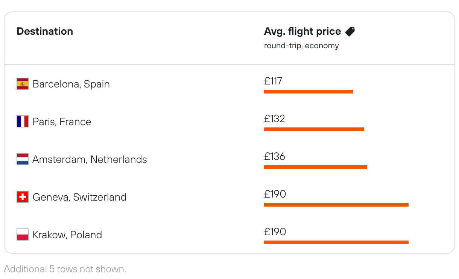Open the Amsterdam, Netherlands destination
Screen dimensions: 459x279
[90, 159]
